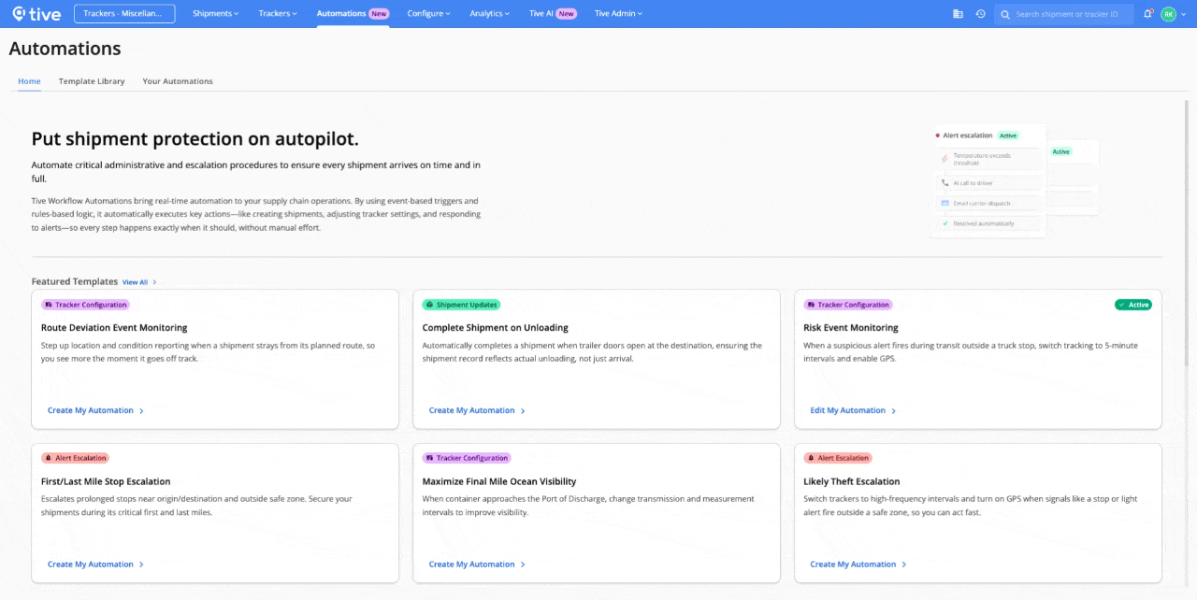This screenshot has width=1197, height=600.
Task: Edit My Automation for Risk Event Monitoring
Action: click(853, 410)
